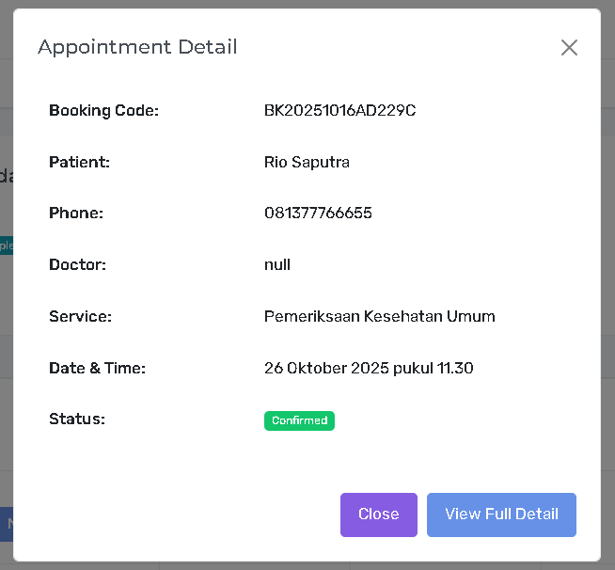Close the dialog using the X icon
615x570 pixels.
click(x=569, y=48)
